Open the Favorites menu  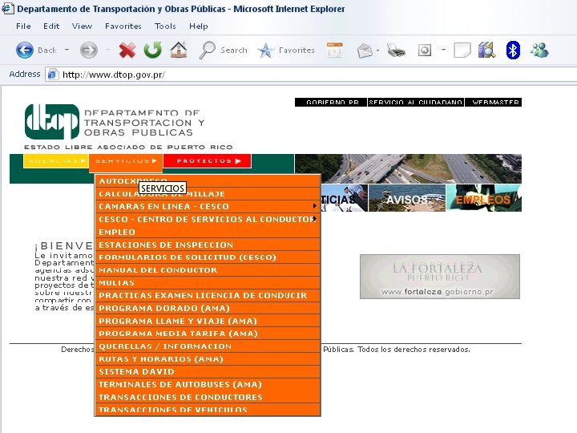(123, 26)
